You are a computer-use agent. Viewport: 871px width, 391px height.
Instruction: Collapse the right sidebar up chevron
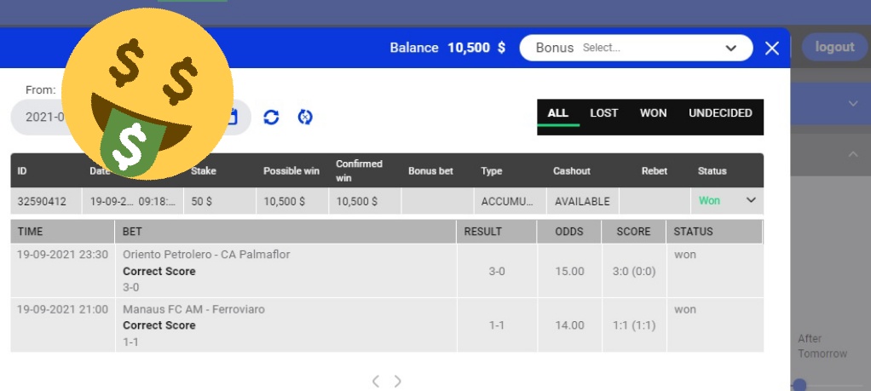tap(853, 154)
